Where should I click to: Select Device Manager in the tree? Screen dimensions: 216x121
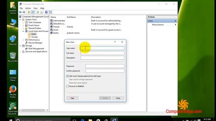tap(35, 43)
